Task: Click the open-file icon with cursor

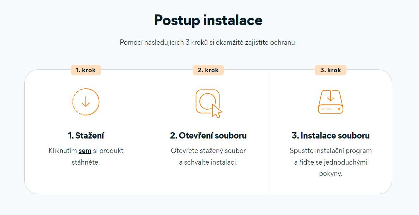Action: 209,104
